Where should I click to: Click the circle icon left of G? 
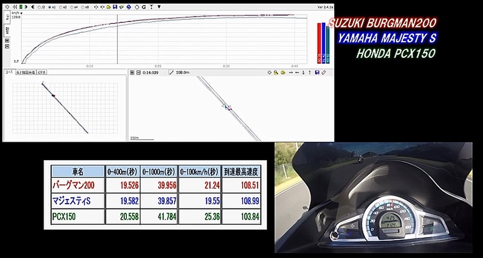137,7
